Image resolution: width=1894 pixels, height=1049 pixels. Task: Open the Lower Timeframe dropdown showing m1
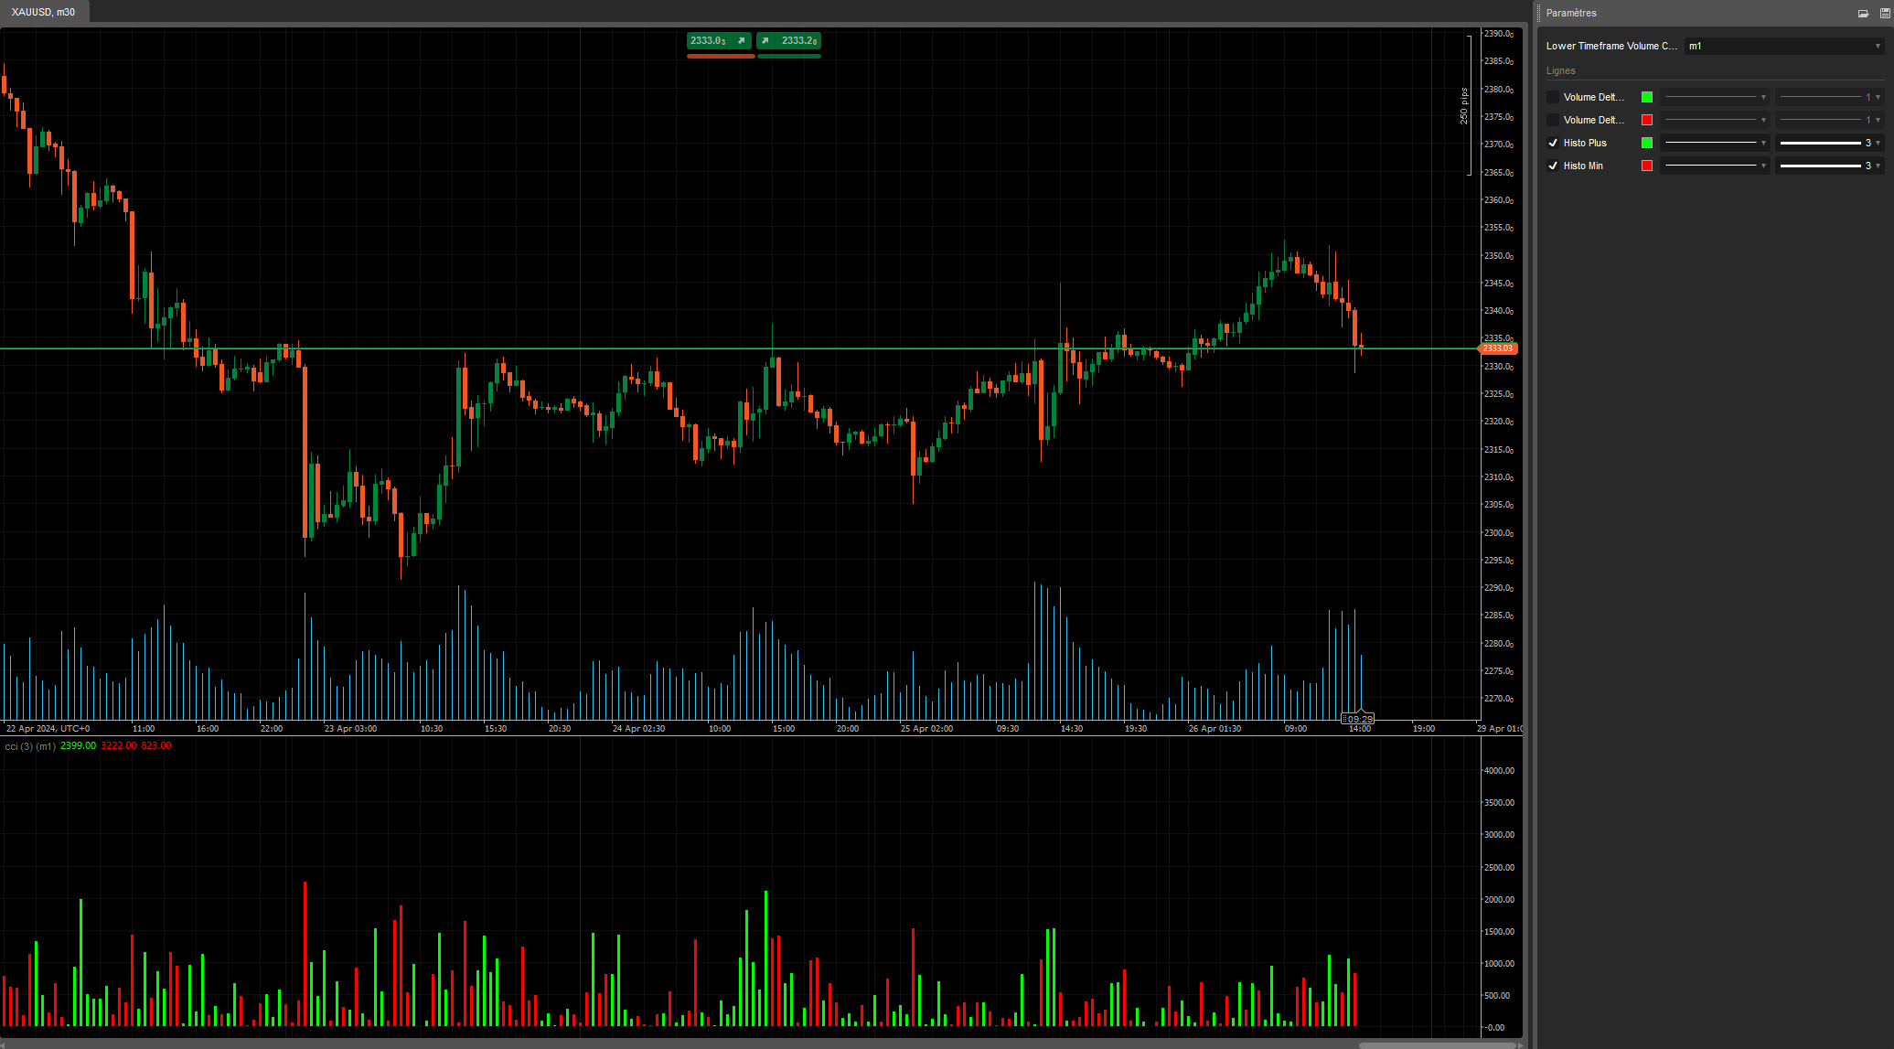point(1782,46)
